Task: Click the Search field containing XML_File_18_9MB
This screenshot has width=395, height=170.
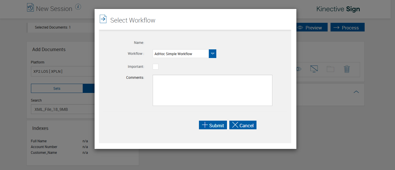Action: [x=63, y=109]
